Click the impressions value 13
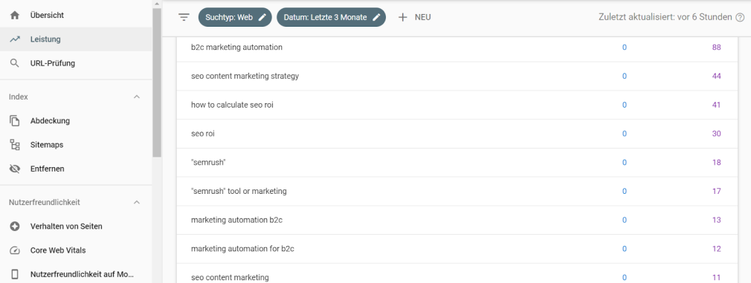The image size is (751, 283). (x=717, y=220)
